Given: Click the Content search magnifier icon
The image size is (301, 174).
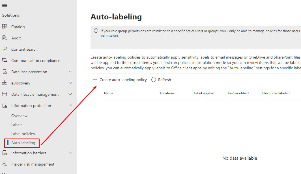Looking at the screenshot, I should [5, 49].
